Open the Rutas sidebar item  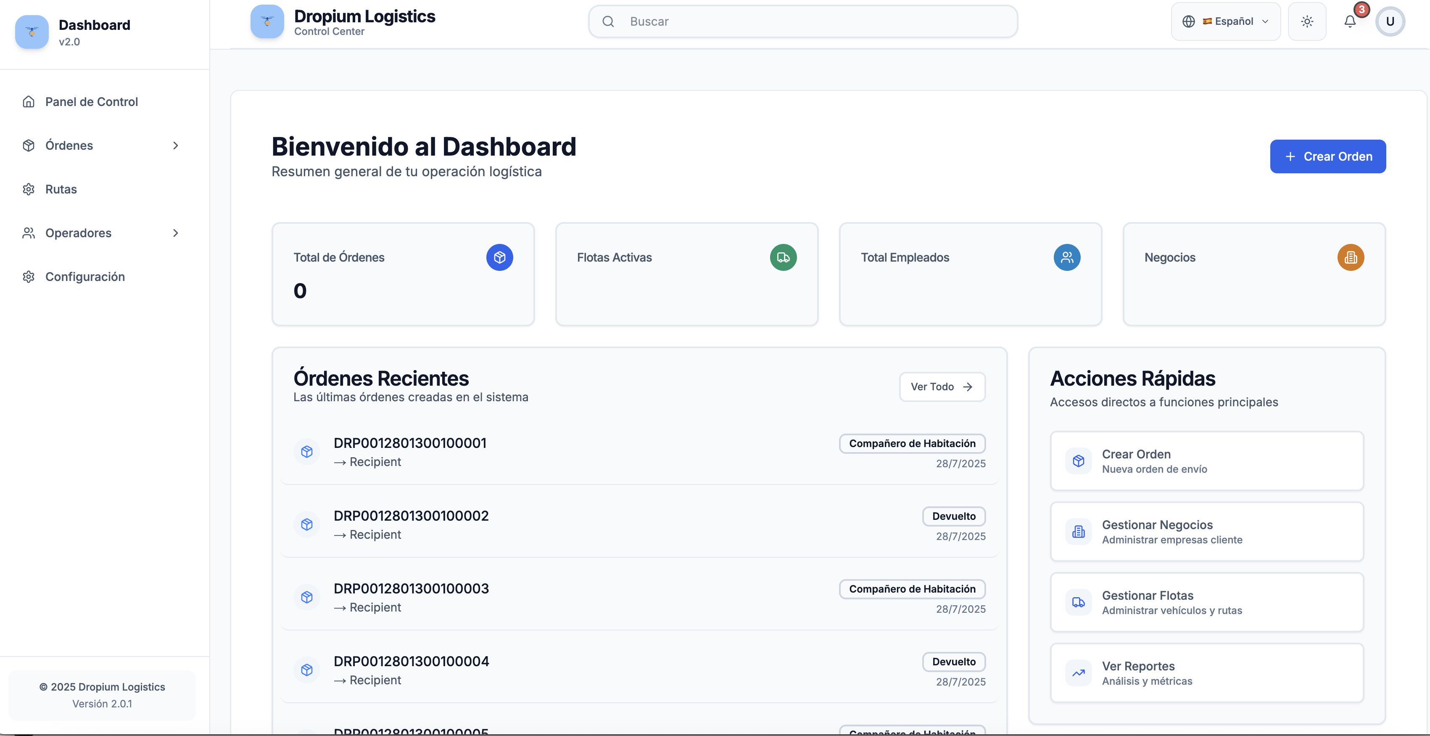click(61, 189)
